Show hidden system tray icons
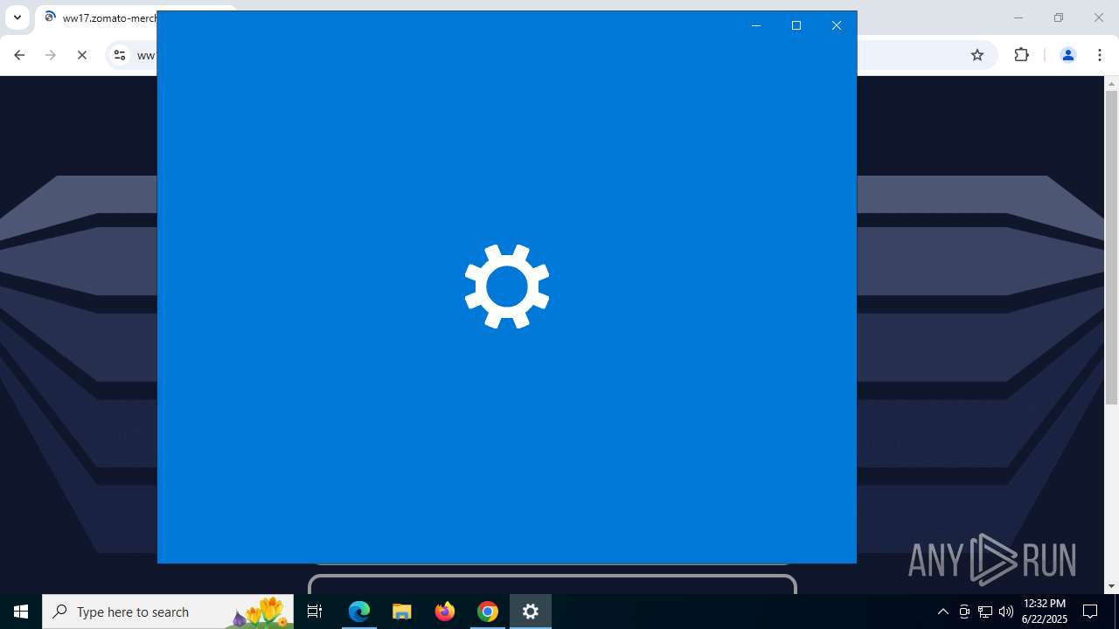Image resolution: width=1119 pixels, height=629 pixels. point(942,612)
